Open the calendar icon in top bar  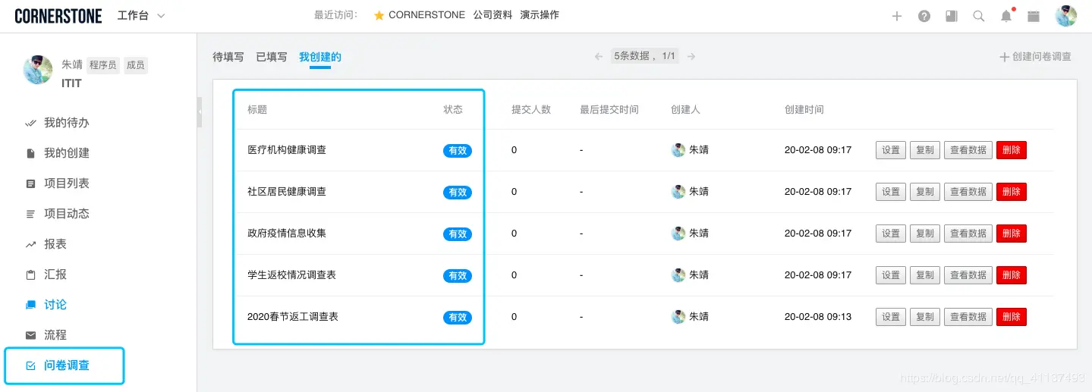coord(1034,16)
